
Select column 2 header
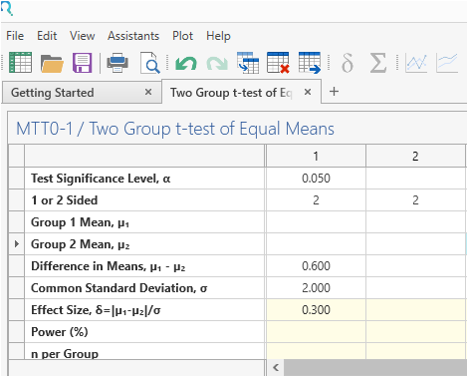coord(415,156)
